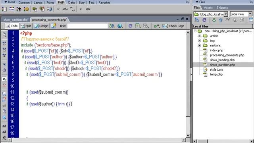254x143 pixels.
Task: Open Visual Aids eye icon
Action: tap(146, 26)
